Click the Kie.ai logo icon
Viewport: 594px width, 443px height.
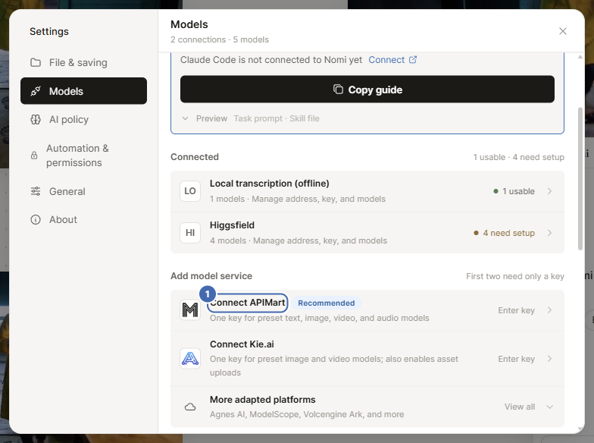[x=190, y=358]
